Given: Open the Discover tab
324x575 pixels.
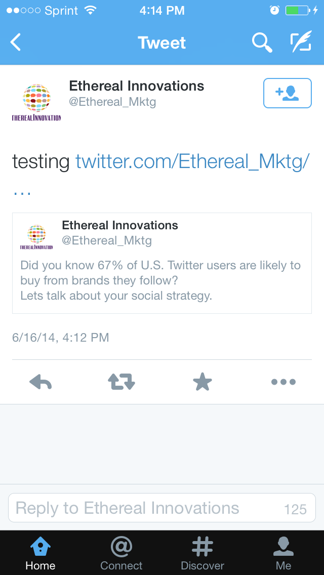Looking at the screenshot, I should pos(202,553).
